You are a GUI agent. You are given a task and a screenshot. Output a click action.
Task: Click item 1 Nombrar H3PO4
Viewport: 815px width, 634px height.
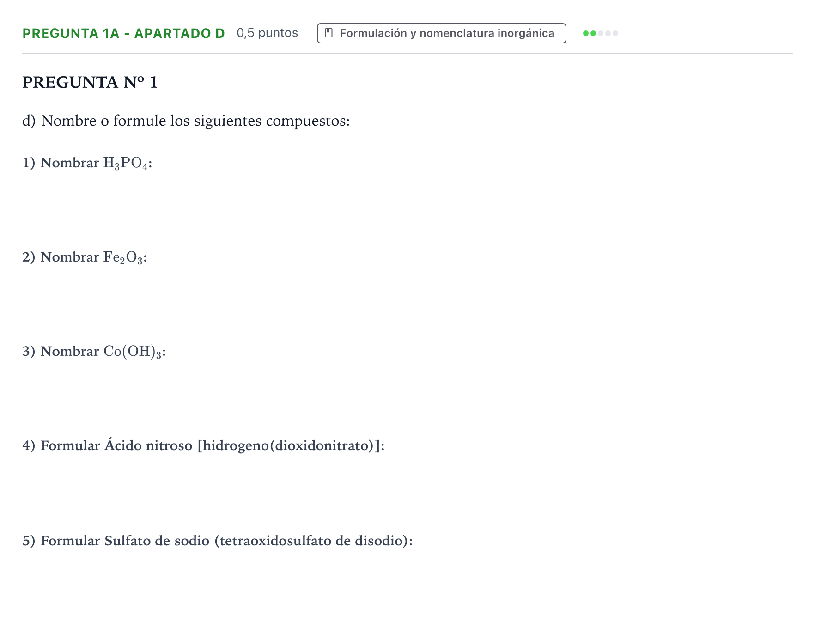point(87,163)
